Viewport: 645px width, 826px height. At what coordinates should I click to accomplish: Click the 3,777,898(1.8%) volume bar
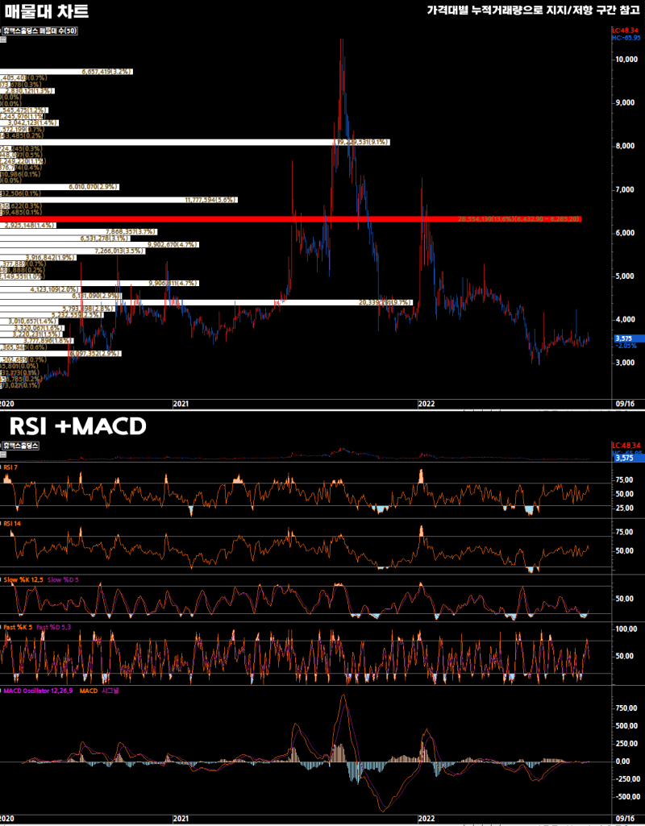tap(37, 341)
